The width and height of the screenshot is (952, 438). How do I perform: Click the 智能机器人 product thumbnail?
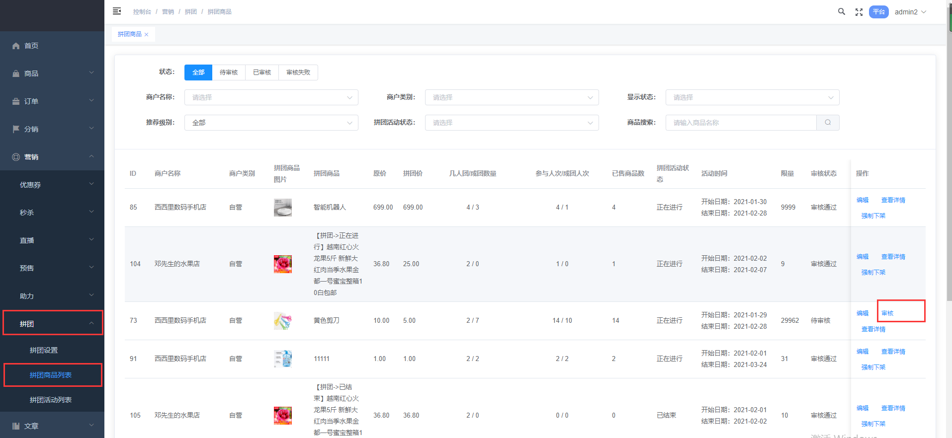click(x=283, y=208)
